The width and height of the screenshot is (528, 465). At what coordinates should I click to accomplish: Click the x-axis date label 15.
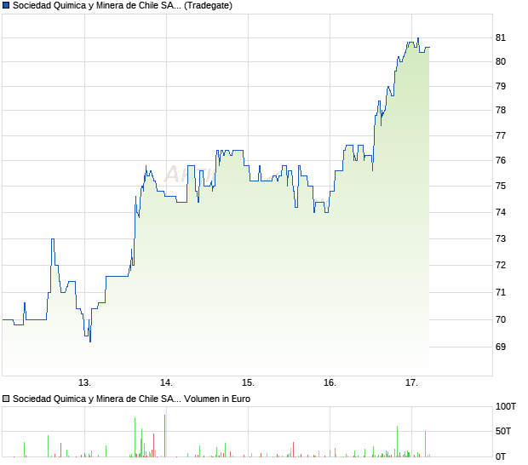click(248, 383)
